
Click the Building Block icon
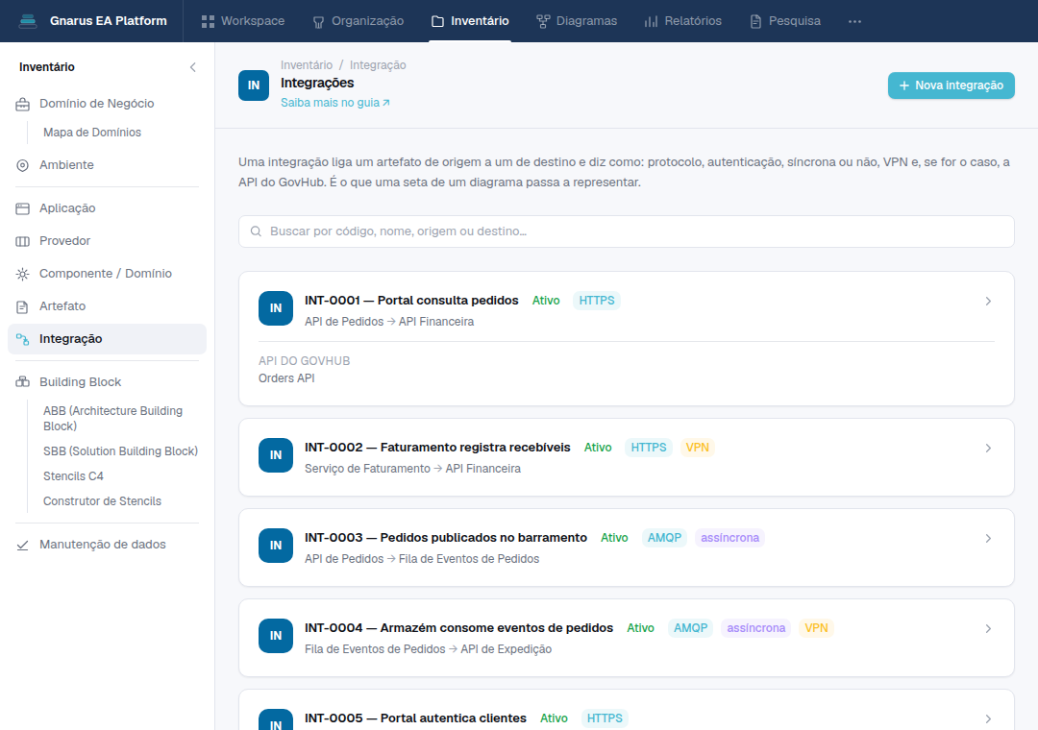click(22, 382)
